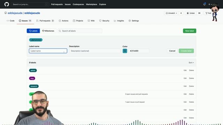Screen dimensions: 223x125
Task: Go to Codespaces in the top navigation
Action: (78, 5)
